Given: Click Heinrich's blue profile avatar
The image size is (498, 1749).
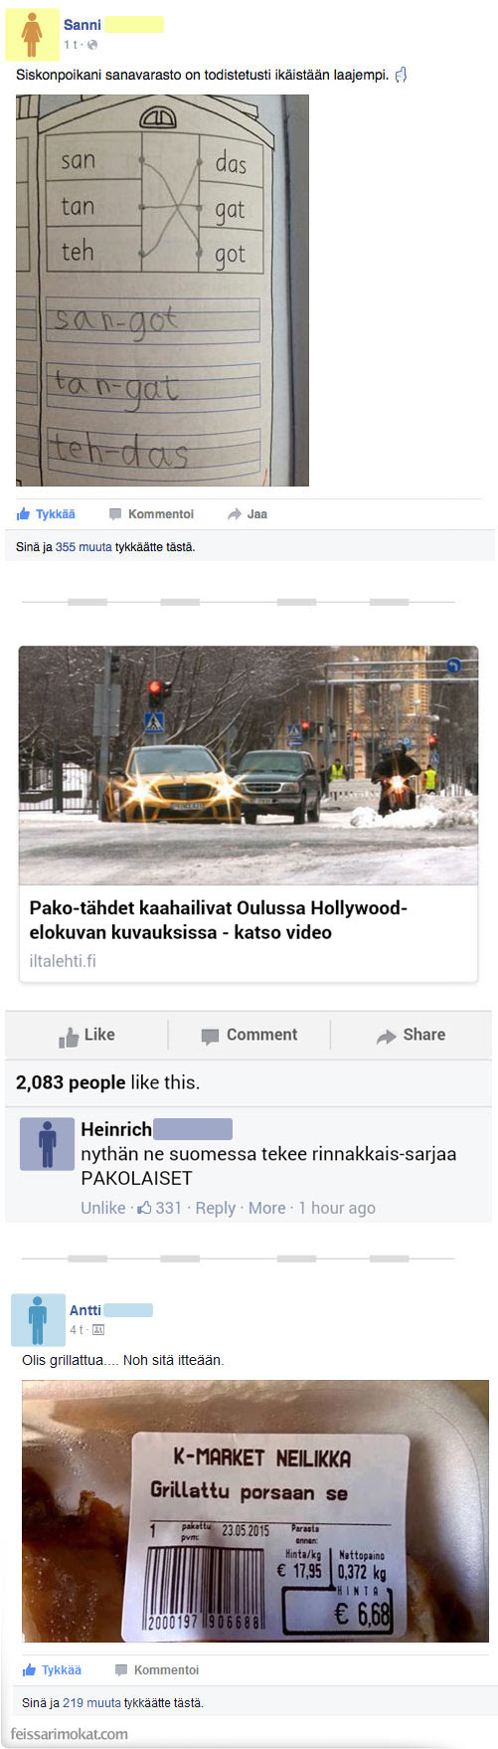Looking at the screenshot, I should pyautogui.click(x=47, y=1143).
